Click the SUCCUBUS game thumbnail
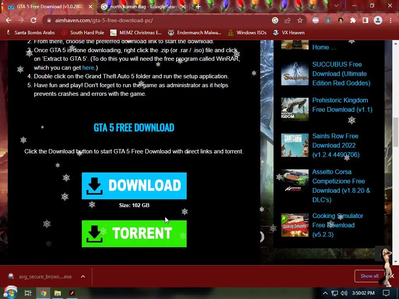The image size is (399, 299). pyautogui.click(x=295, y=74)
